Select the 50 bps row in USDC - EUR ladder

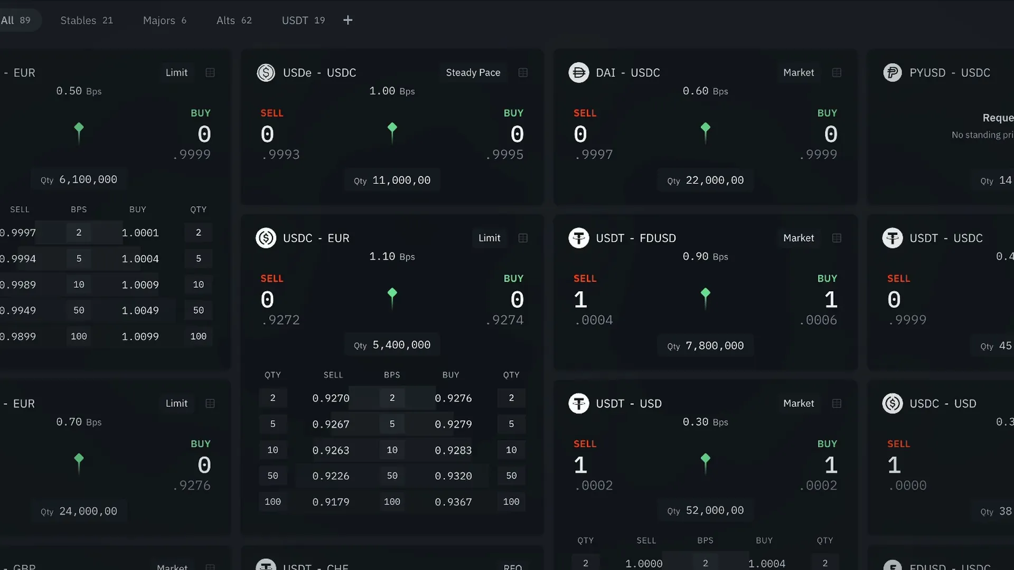(392, 476)
